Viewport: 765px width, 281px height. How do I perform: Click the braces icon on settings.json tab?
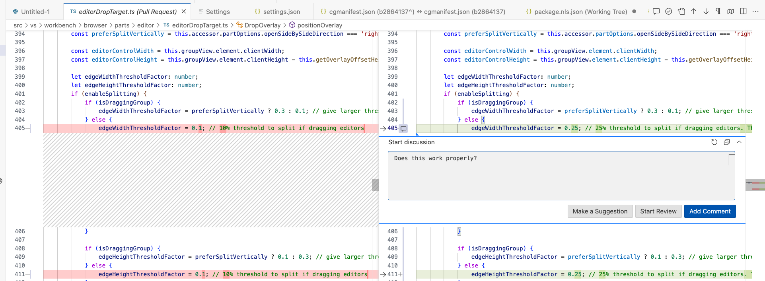click(257, 12)
